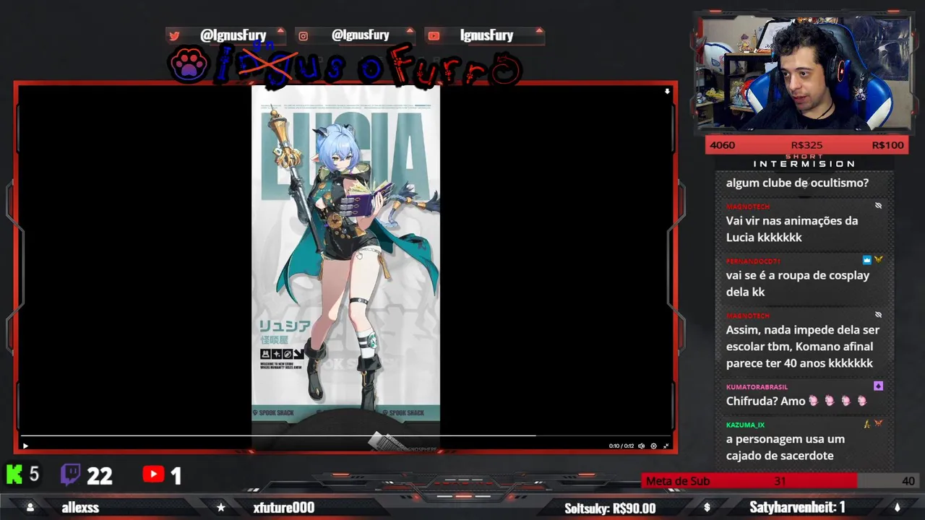Click the Lucia character poster
Viewport: 925px width, 520px height.
pos(345,253)
